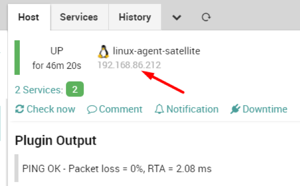300x186 pixels.
Task: Click the green 2 services badge
Action: click(x=75, y=89)
